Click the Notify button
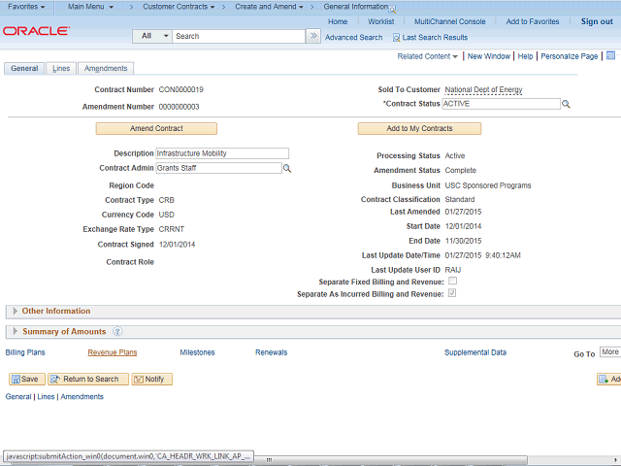 point(151,379)
